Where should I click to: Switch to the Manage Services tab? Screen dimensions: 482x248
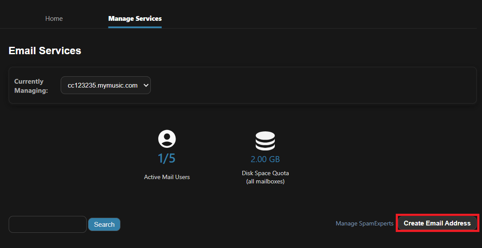[x=135, y=19]
